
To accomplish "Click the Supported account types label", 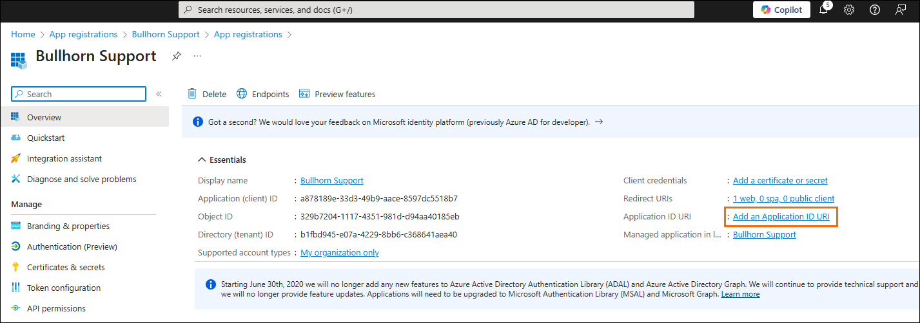I will pos(244,252).
